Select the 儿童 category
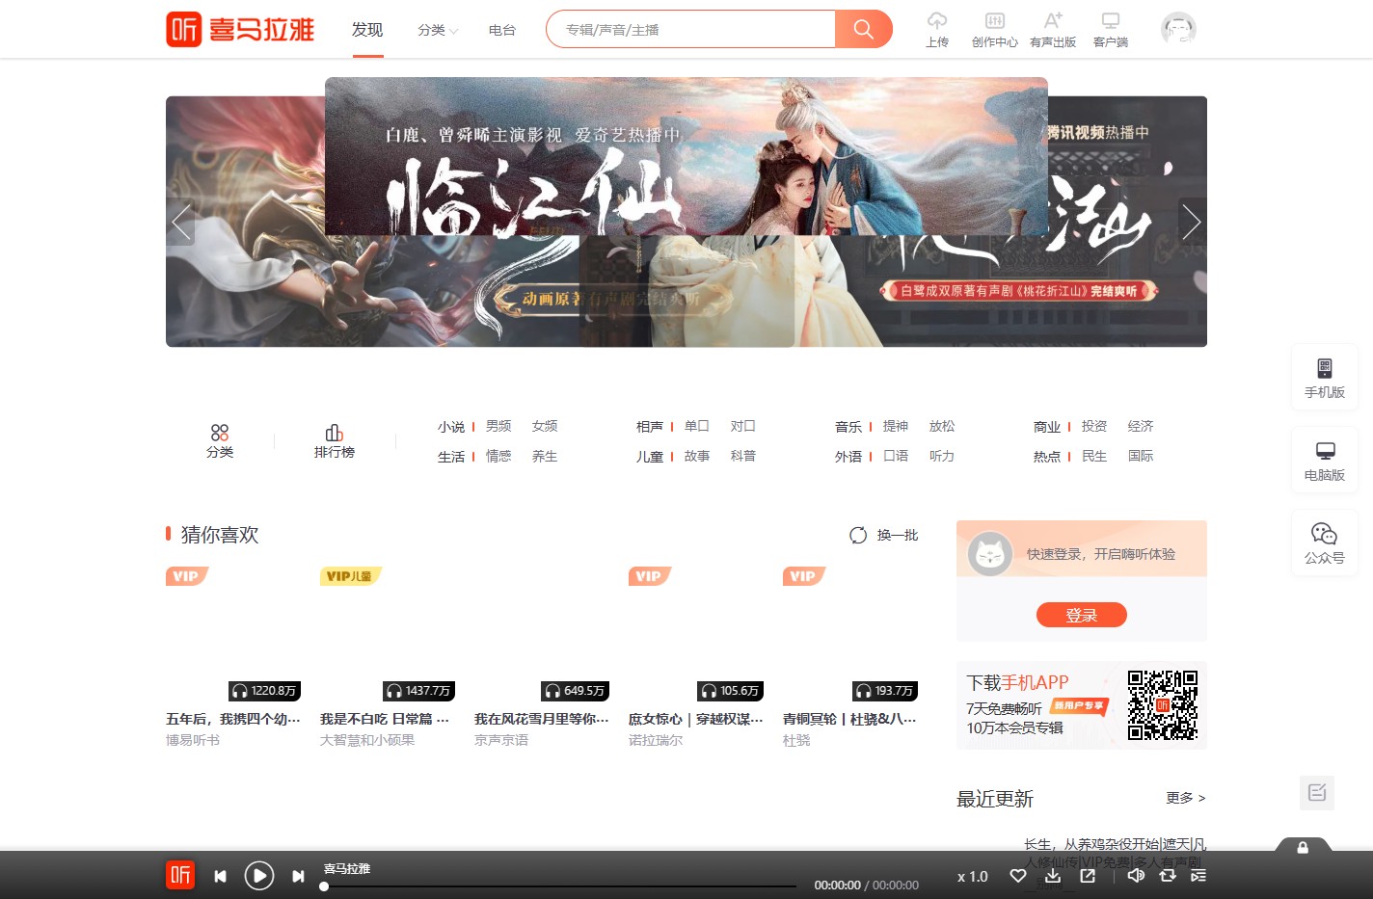Screen dimensions: 1373x899 650,457
